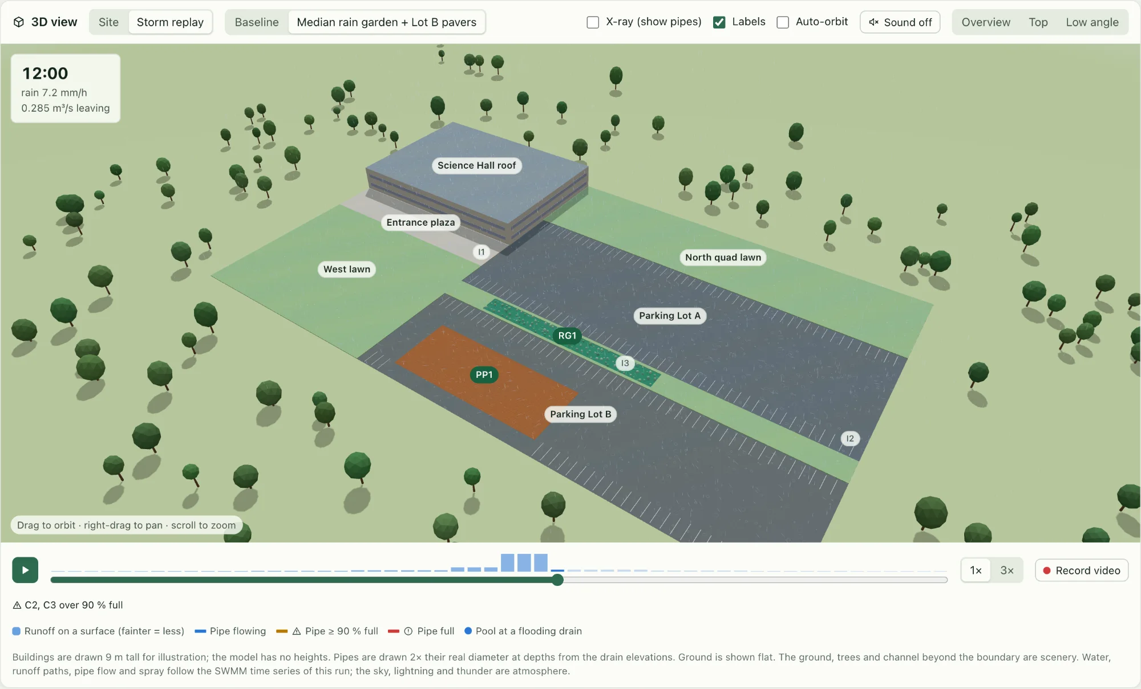Click the Record video button
Viewport: 1141px width, 689px height.
pos(1082,570)
